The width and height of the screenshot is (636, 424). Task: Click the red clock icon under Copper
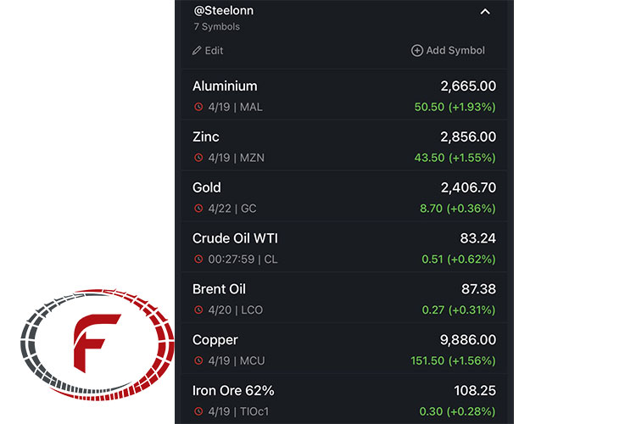click(x=198, y=360)
